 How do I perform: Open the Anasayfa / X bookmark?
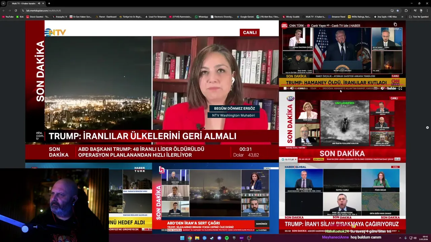pos(60,16)
